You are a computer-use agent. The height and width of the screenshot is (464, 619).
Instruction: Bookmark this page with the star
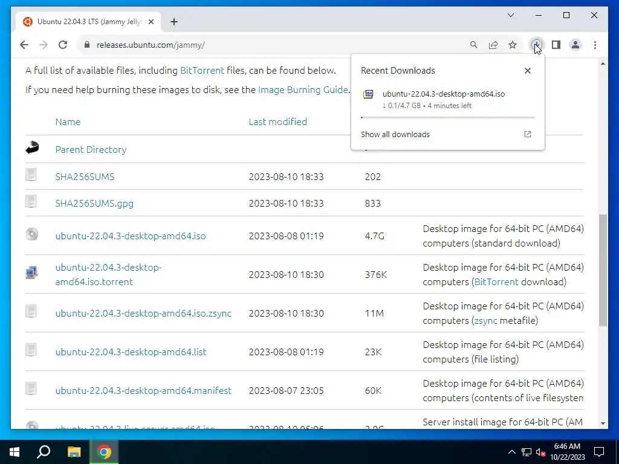pos(513,45)
